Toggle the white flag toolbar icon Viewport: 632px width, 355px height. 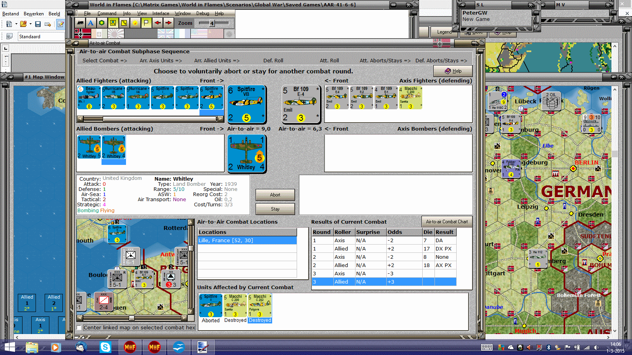146,23
